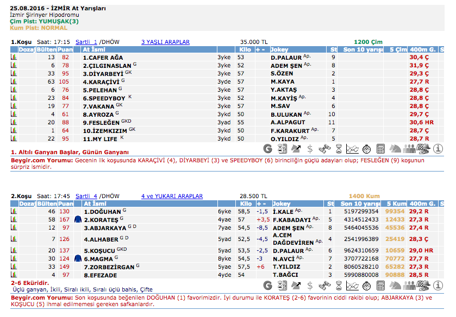Click the stopwatch icon below race 1
This screenshot has height=317, width=456.
[367, 148]
